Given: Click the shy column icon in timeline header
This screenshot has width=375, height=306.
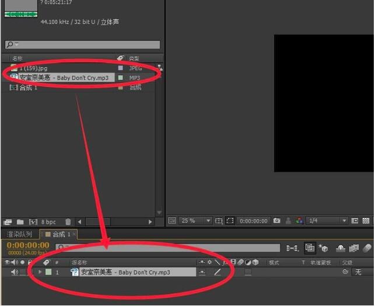Looking at the screenshot, I should pyautogui.click(x=202, y=262).
